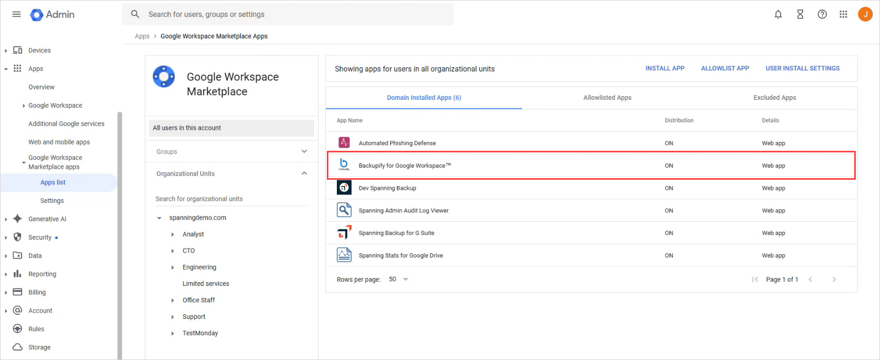Click the Data folder icon
Viewport: 880px width, 360px height.
[17, 255]
